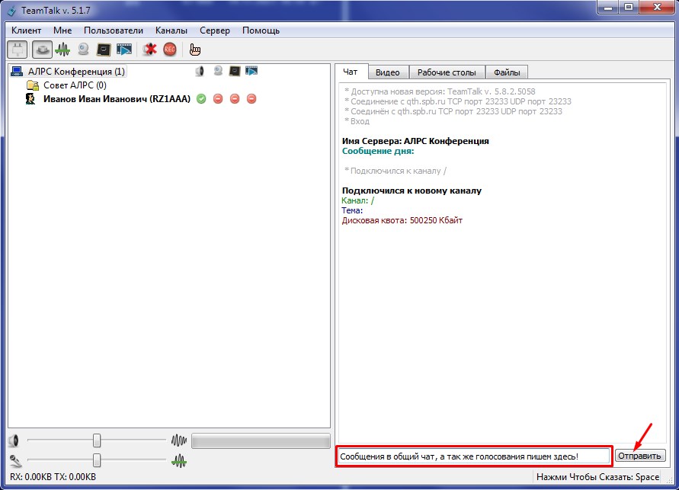Image resolution: width=679 pixels, height=490 pixels.
Task: Click the hand icon in the toolbar
Action: pos(195,50)
